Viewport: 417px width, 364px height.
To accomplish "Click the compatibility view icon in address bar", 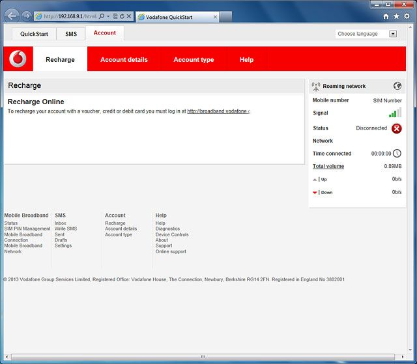I will 115,16.
